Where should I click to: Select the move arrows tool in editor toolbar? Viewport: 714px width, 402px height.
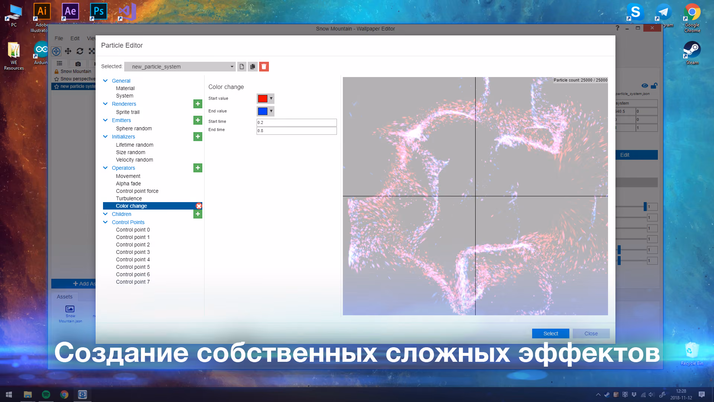[68, 51]
